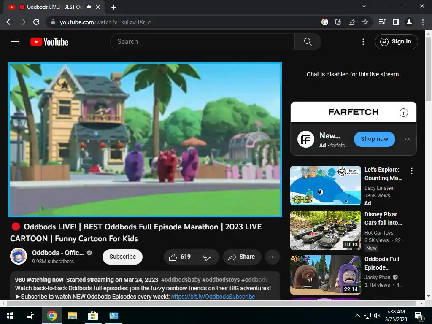Open the YouTube hamburger guide menu
This screenshot has width=432, height=324.
pos(15,42)
